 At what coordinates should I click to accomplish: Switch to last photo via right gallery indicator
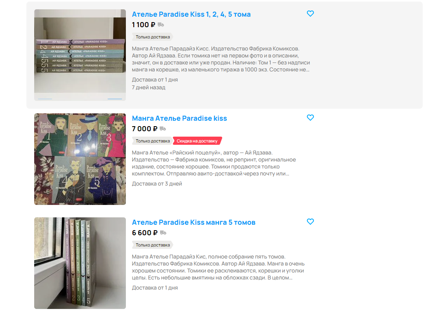pyautogui.click(x=115, y=99)
